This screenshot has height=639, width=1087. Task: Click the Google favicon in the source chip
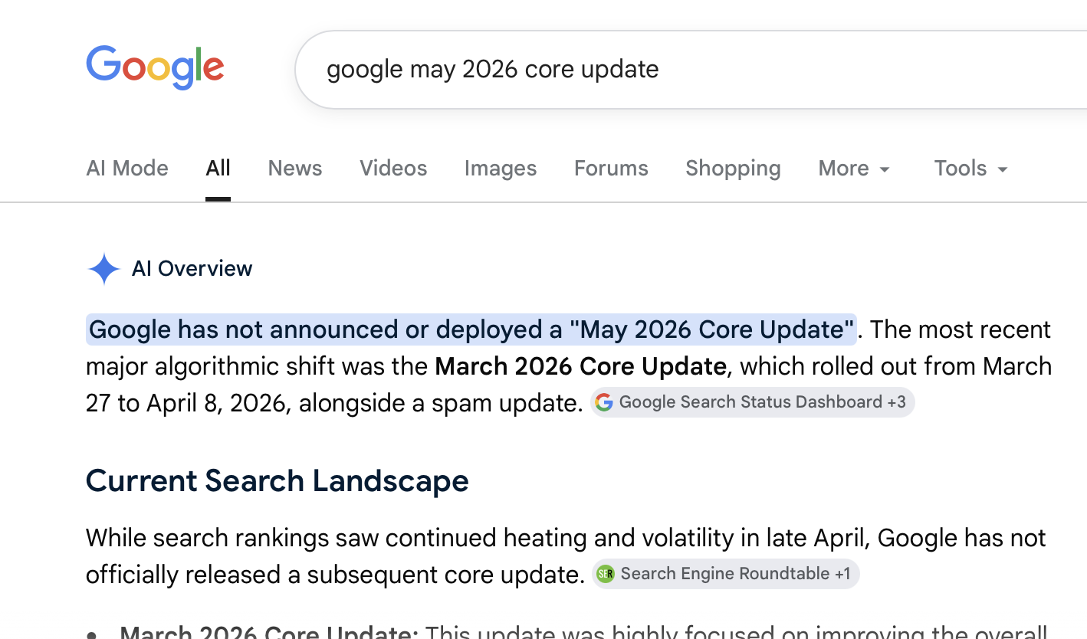coord(604,402)
